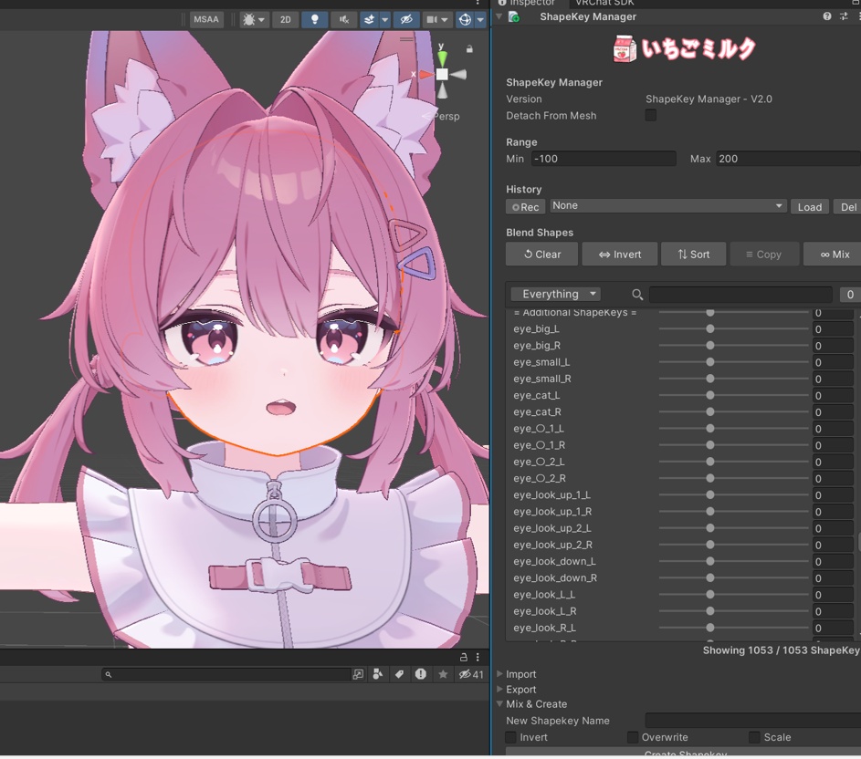Enable Overwrite checkbox
The height and width of the screenshot is (759, 861).
coord(633,737)
